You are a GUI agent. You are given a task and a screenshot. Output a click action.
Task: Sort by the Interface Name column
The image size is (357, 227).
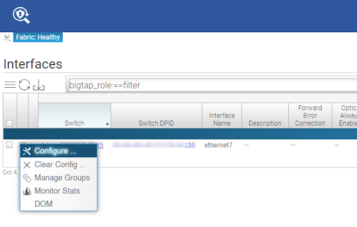coord(222,116)
